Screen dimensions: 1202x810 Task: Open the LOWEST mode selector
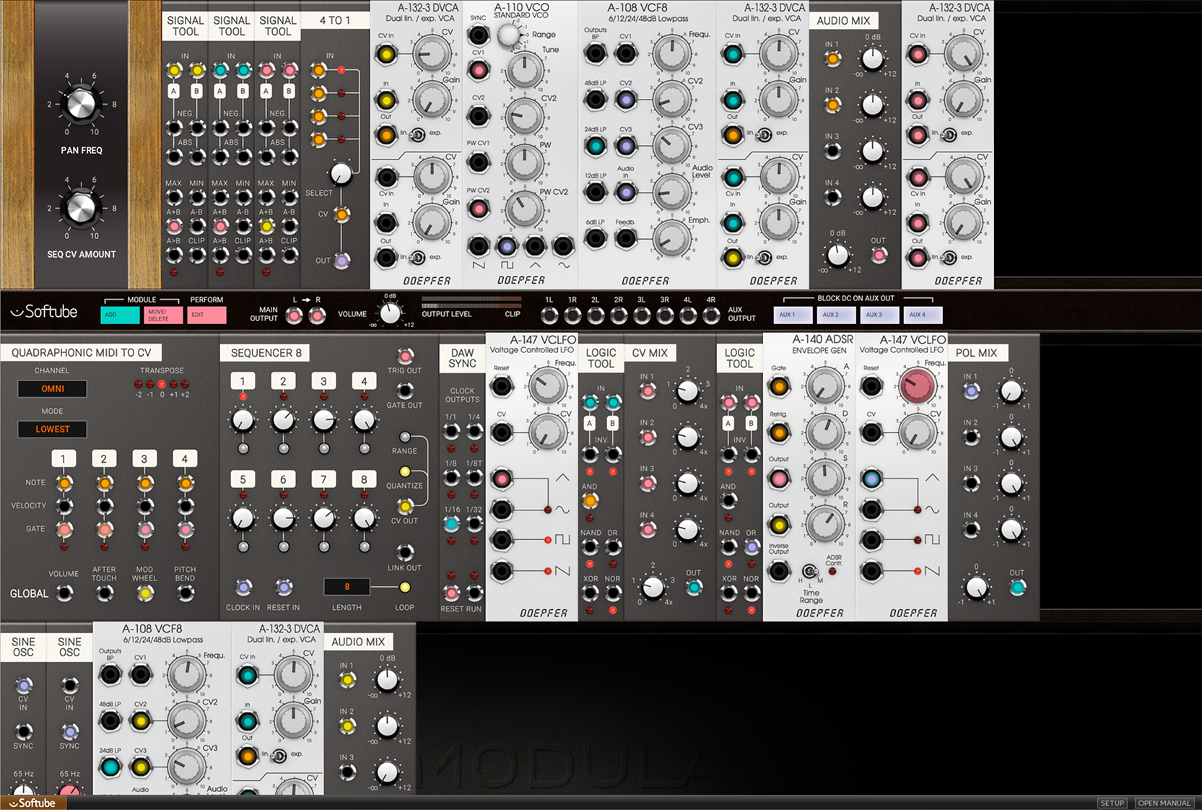click(53, 429)
